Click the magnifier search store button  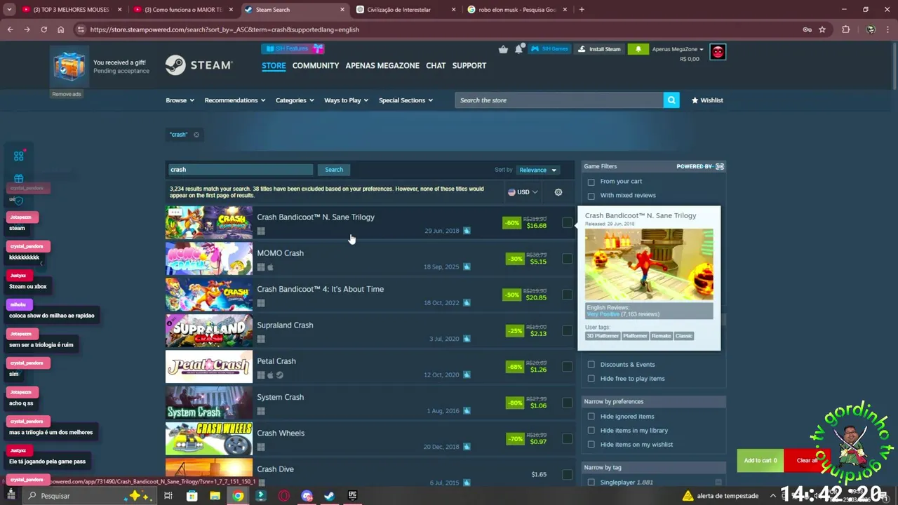(x=672, y=100)
